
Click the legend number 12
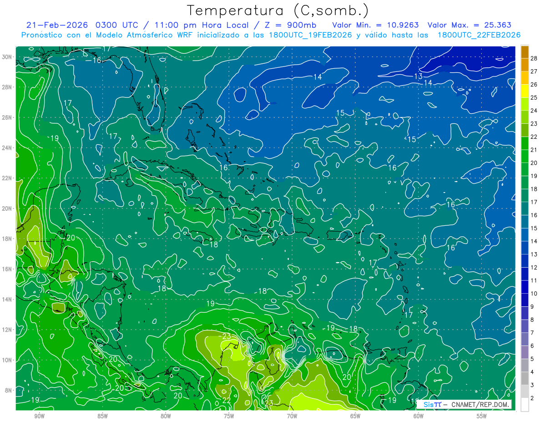(x=534, y=267)
